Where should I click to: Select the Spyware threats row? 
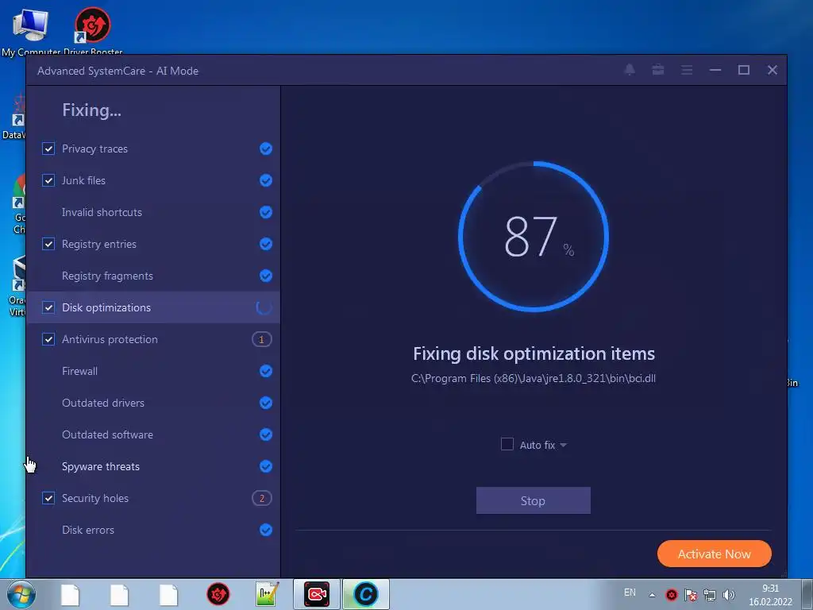pyautogui.click(x=153, y=466)
